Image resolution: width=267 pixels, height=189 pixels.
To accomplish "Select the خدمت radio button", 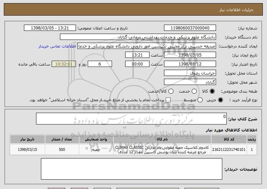I will 194,92.
